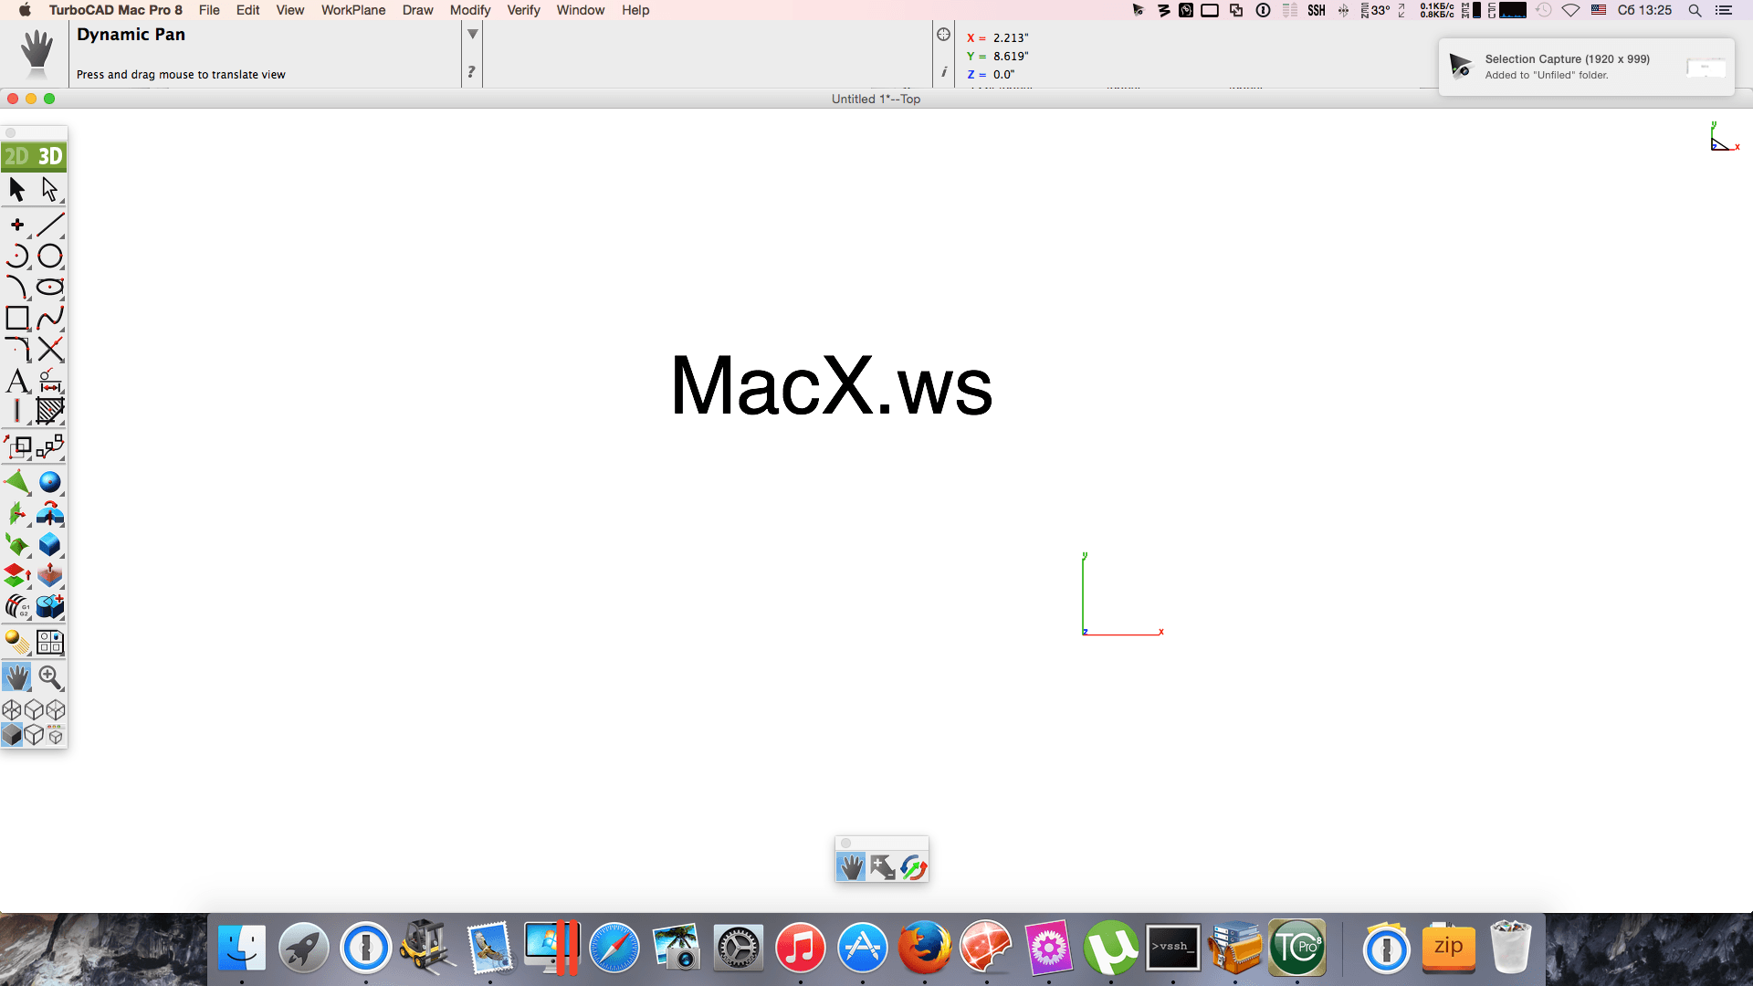
Task: Click the crosshair icon beside coordinates
Action: coord(944,35)
